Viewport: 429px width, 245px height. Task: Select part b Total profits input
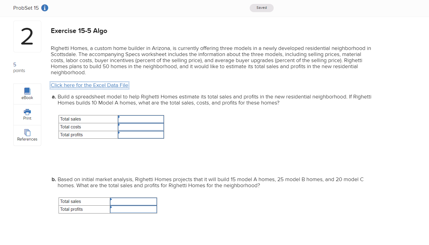(133, 209)
